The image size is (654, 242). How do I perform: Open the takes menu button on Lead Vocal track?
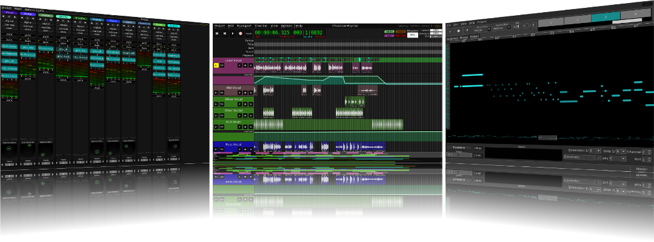coord(222,65)
